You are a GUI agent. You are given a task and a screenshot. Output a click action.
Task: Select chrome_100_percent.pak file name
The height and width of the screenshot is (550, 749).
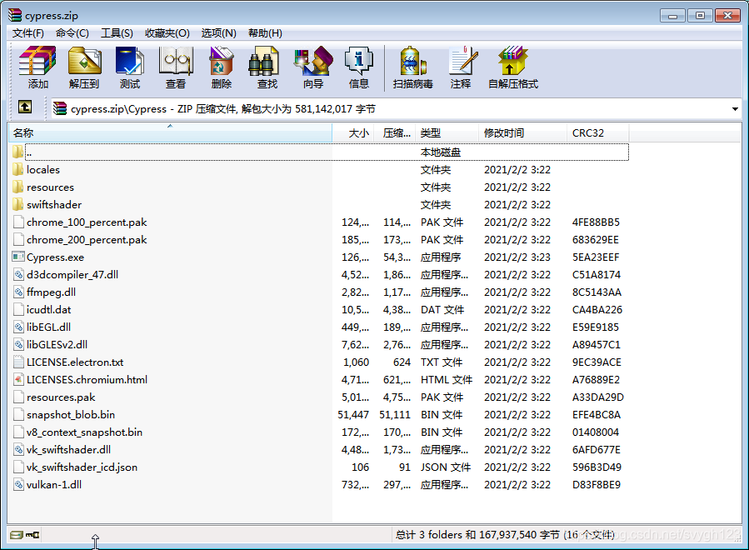click(x=87, y=222)
